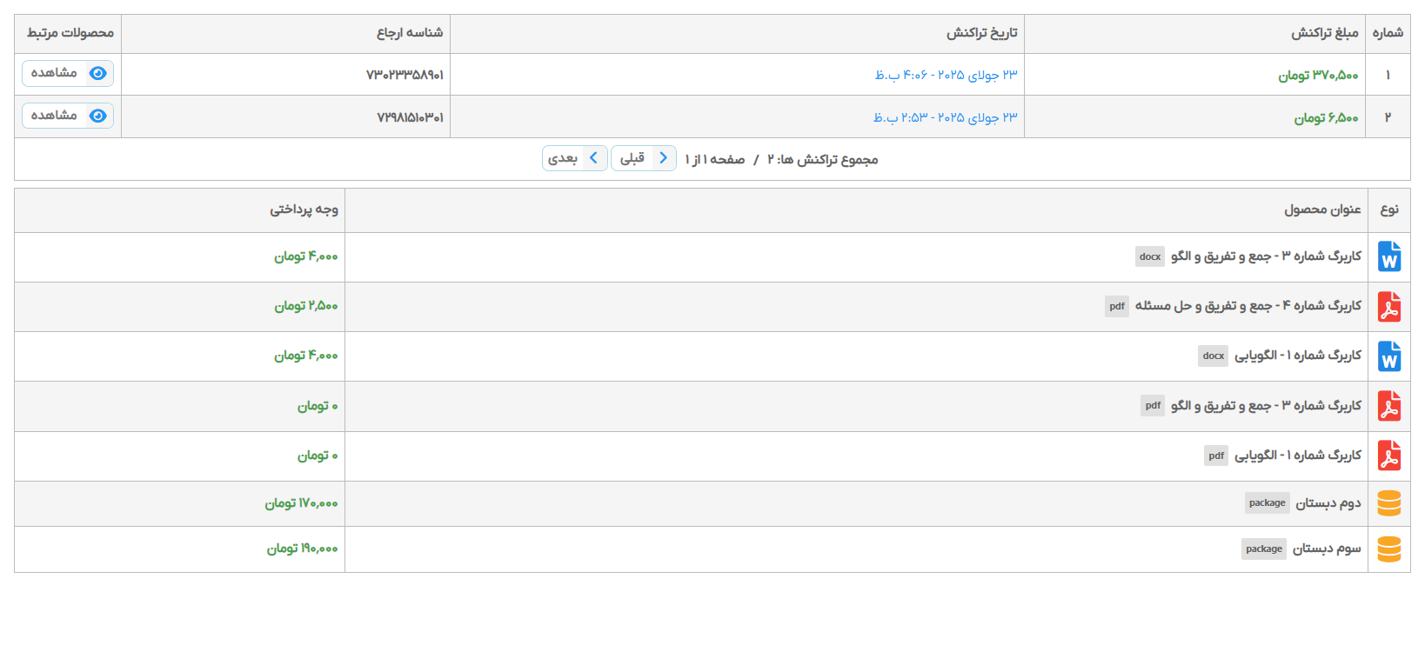
Task: View products of the ۶,۵۰۰ تومان transaction
Action: coord(68,116)
